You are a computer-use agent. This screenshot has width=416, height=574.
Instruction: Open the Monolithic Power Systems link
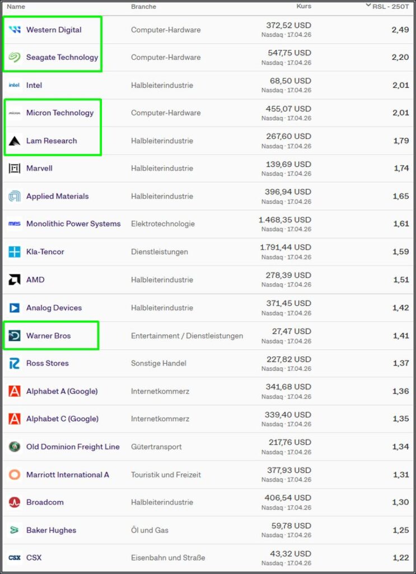73,224
